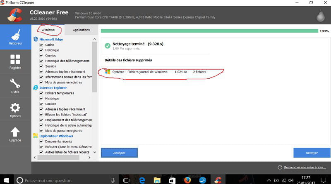Click the Nettoyage terminé status text
Image resolution: width=331 pixels, height=184 pixels.
[x=138, y=44]
